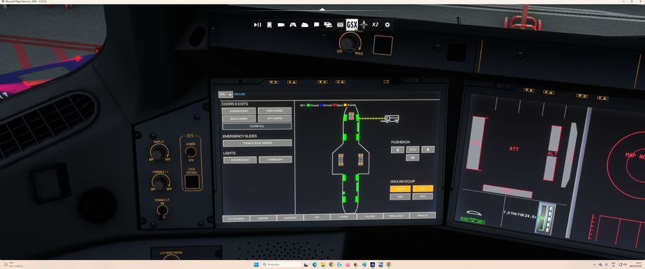Image resolution: width=645 pixels, height=269 pixels.
Task: Click TOGGLE SLIDE ARMING button
Action: point(257,143)
